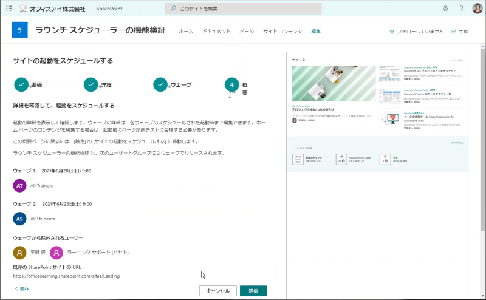The width and height of the screenshot is (486, 300).
Task: Click the help question mark icon
Action: [461, 9]
